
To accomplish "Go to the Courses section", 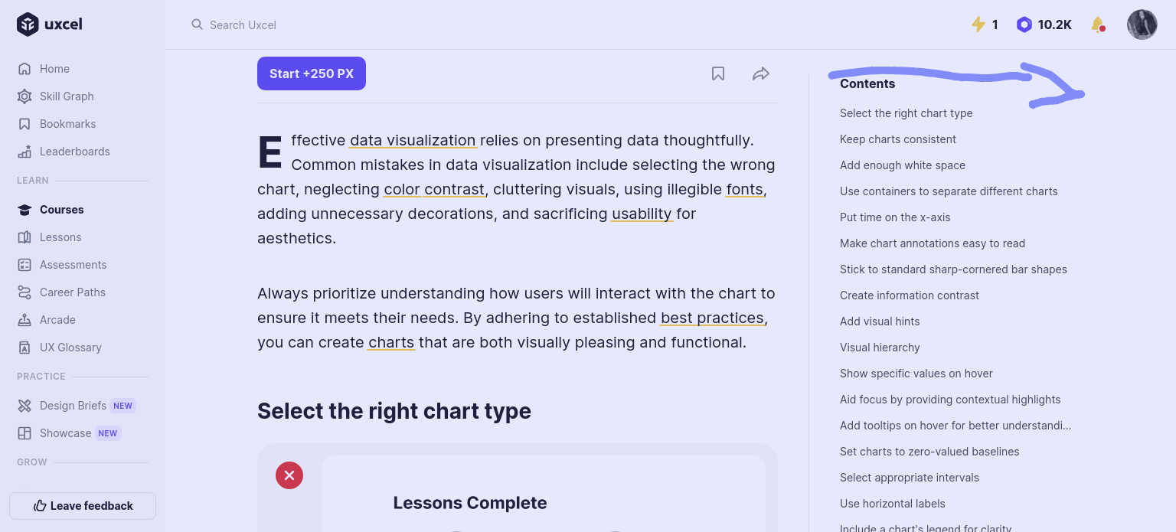I will point(61,210).
